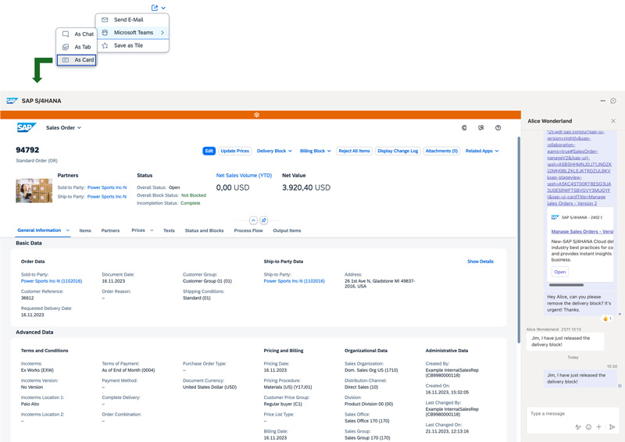Click the chat bubble icon in the Teams header
The width and height of the screenshot is (625, 442).
pos(613,101)
